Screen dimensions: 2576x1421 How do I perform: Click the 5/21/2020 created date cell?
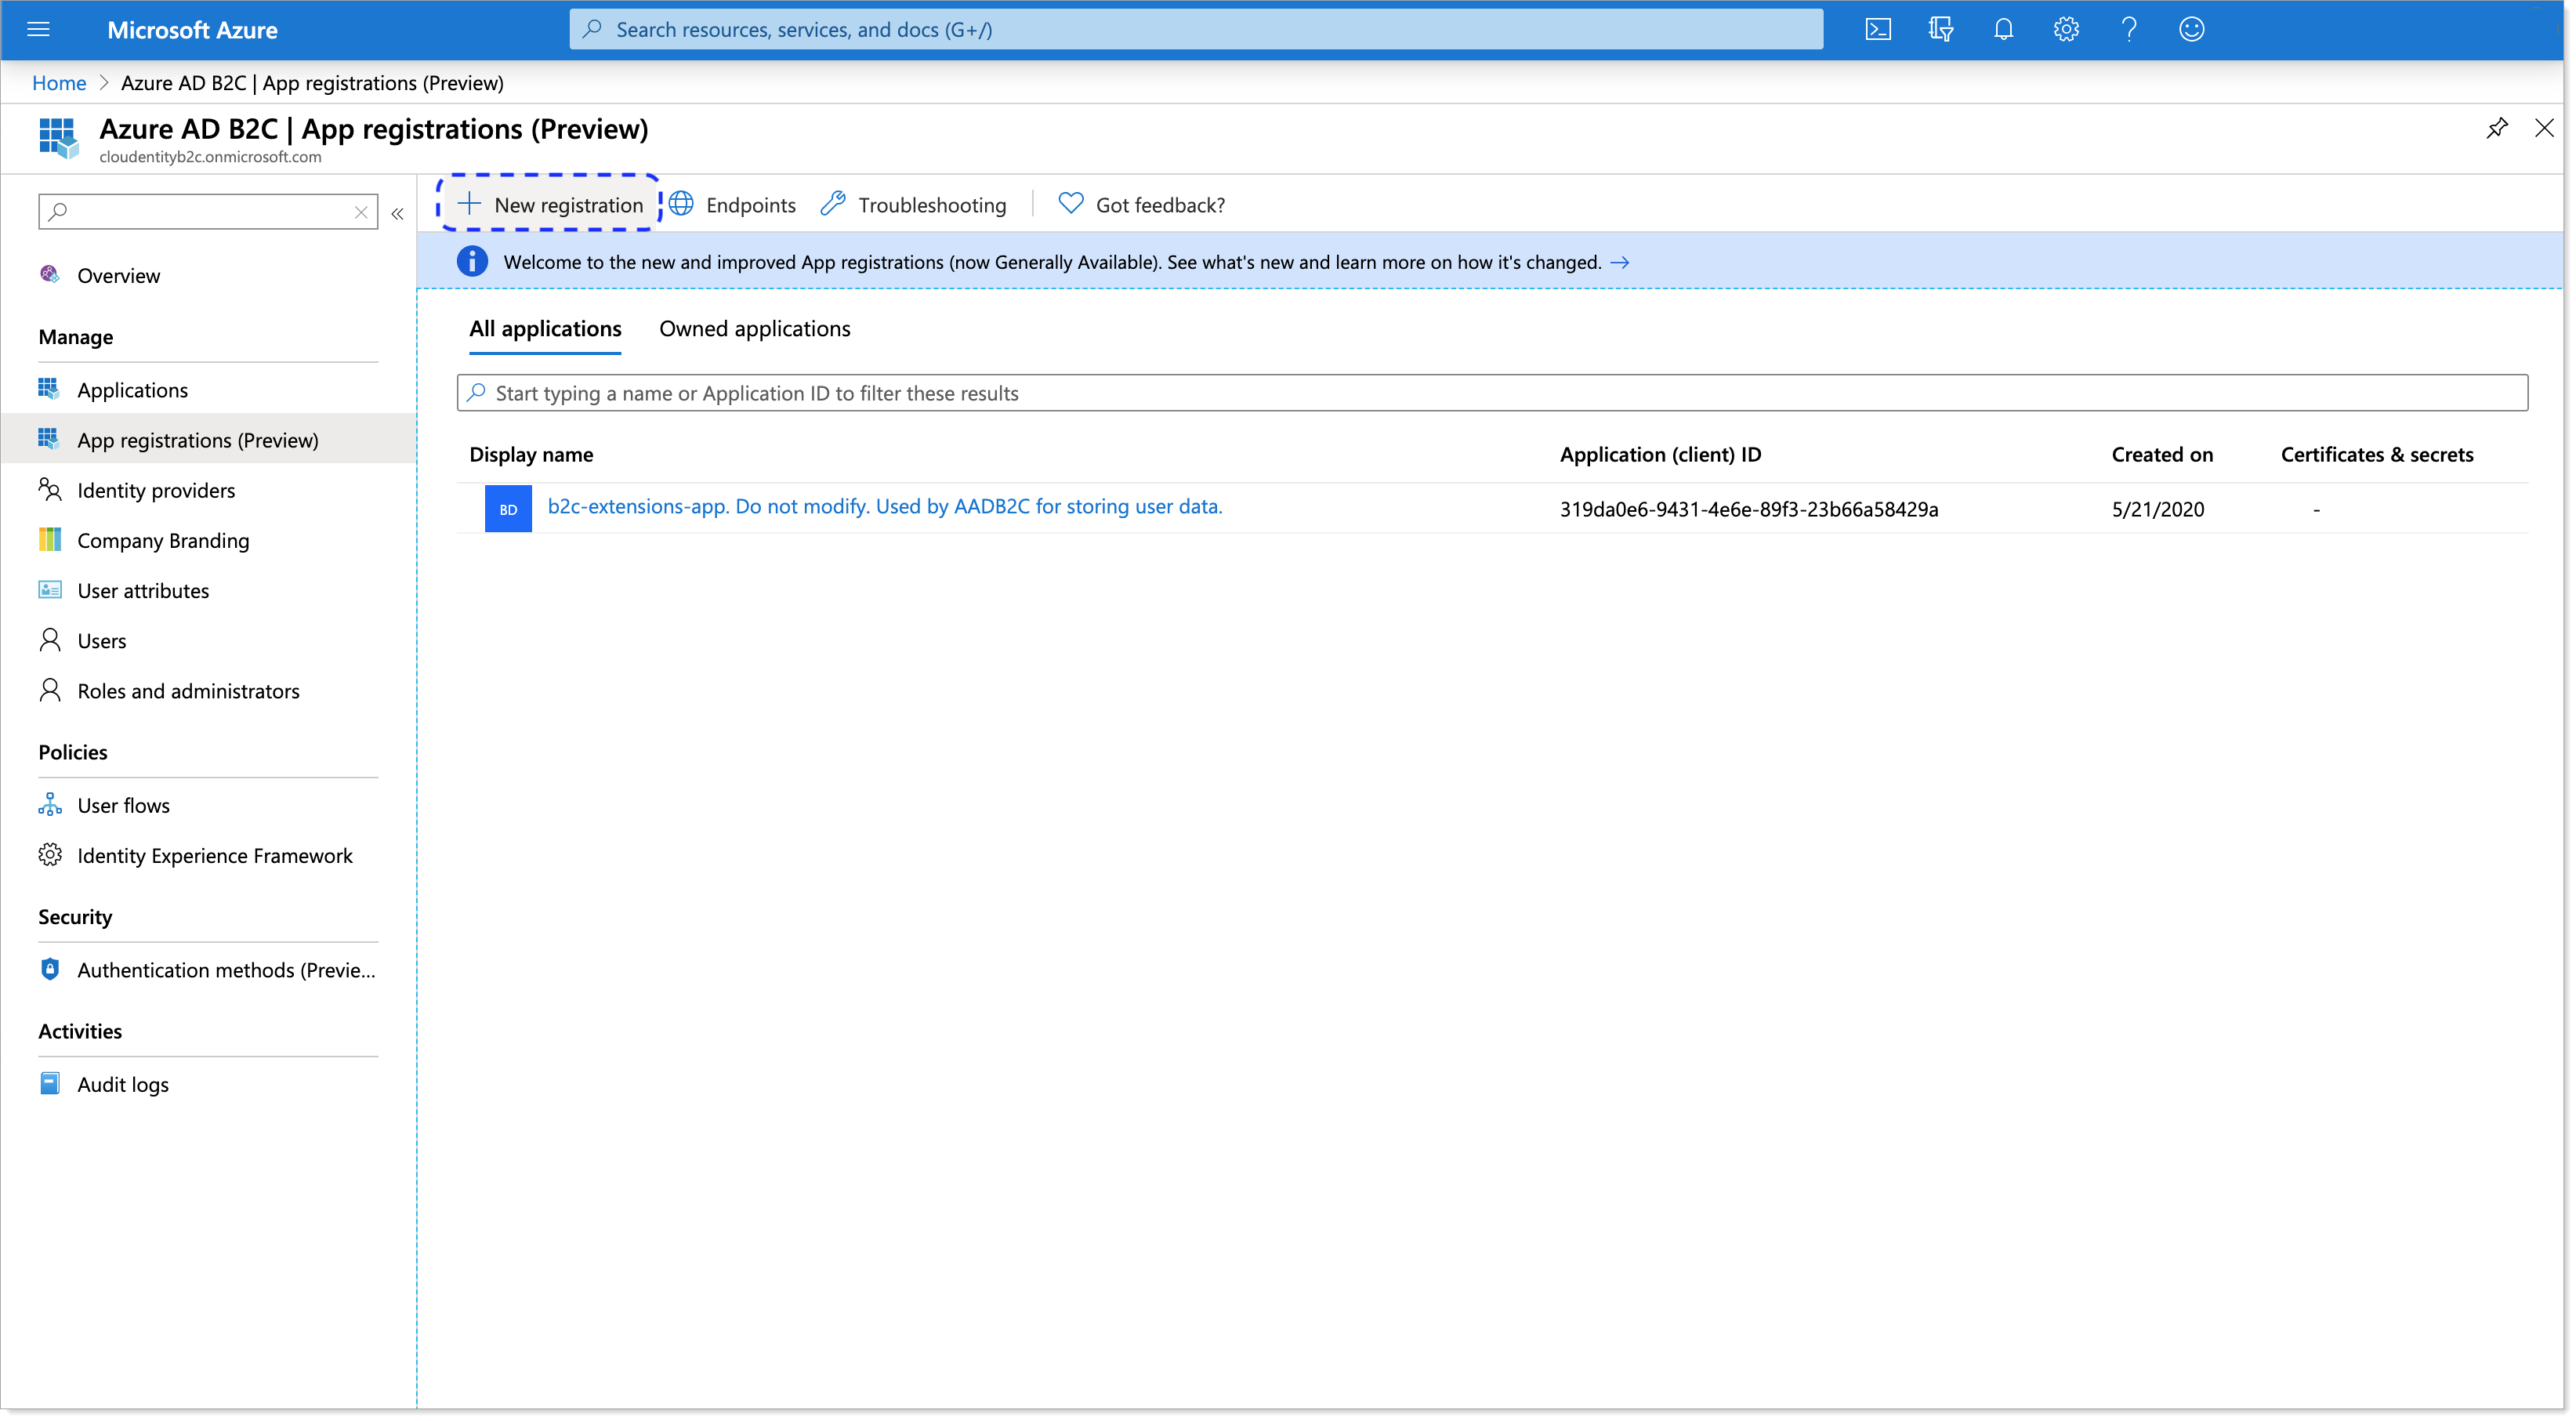[x=2158, y=509]
